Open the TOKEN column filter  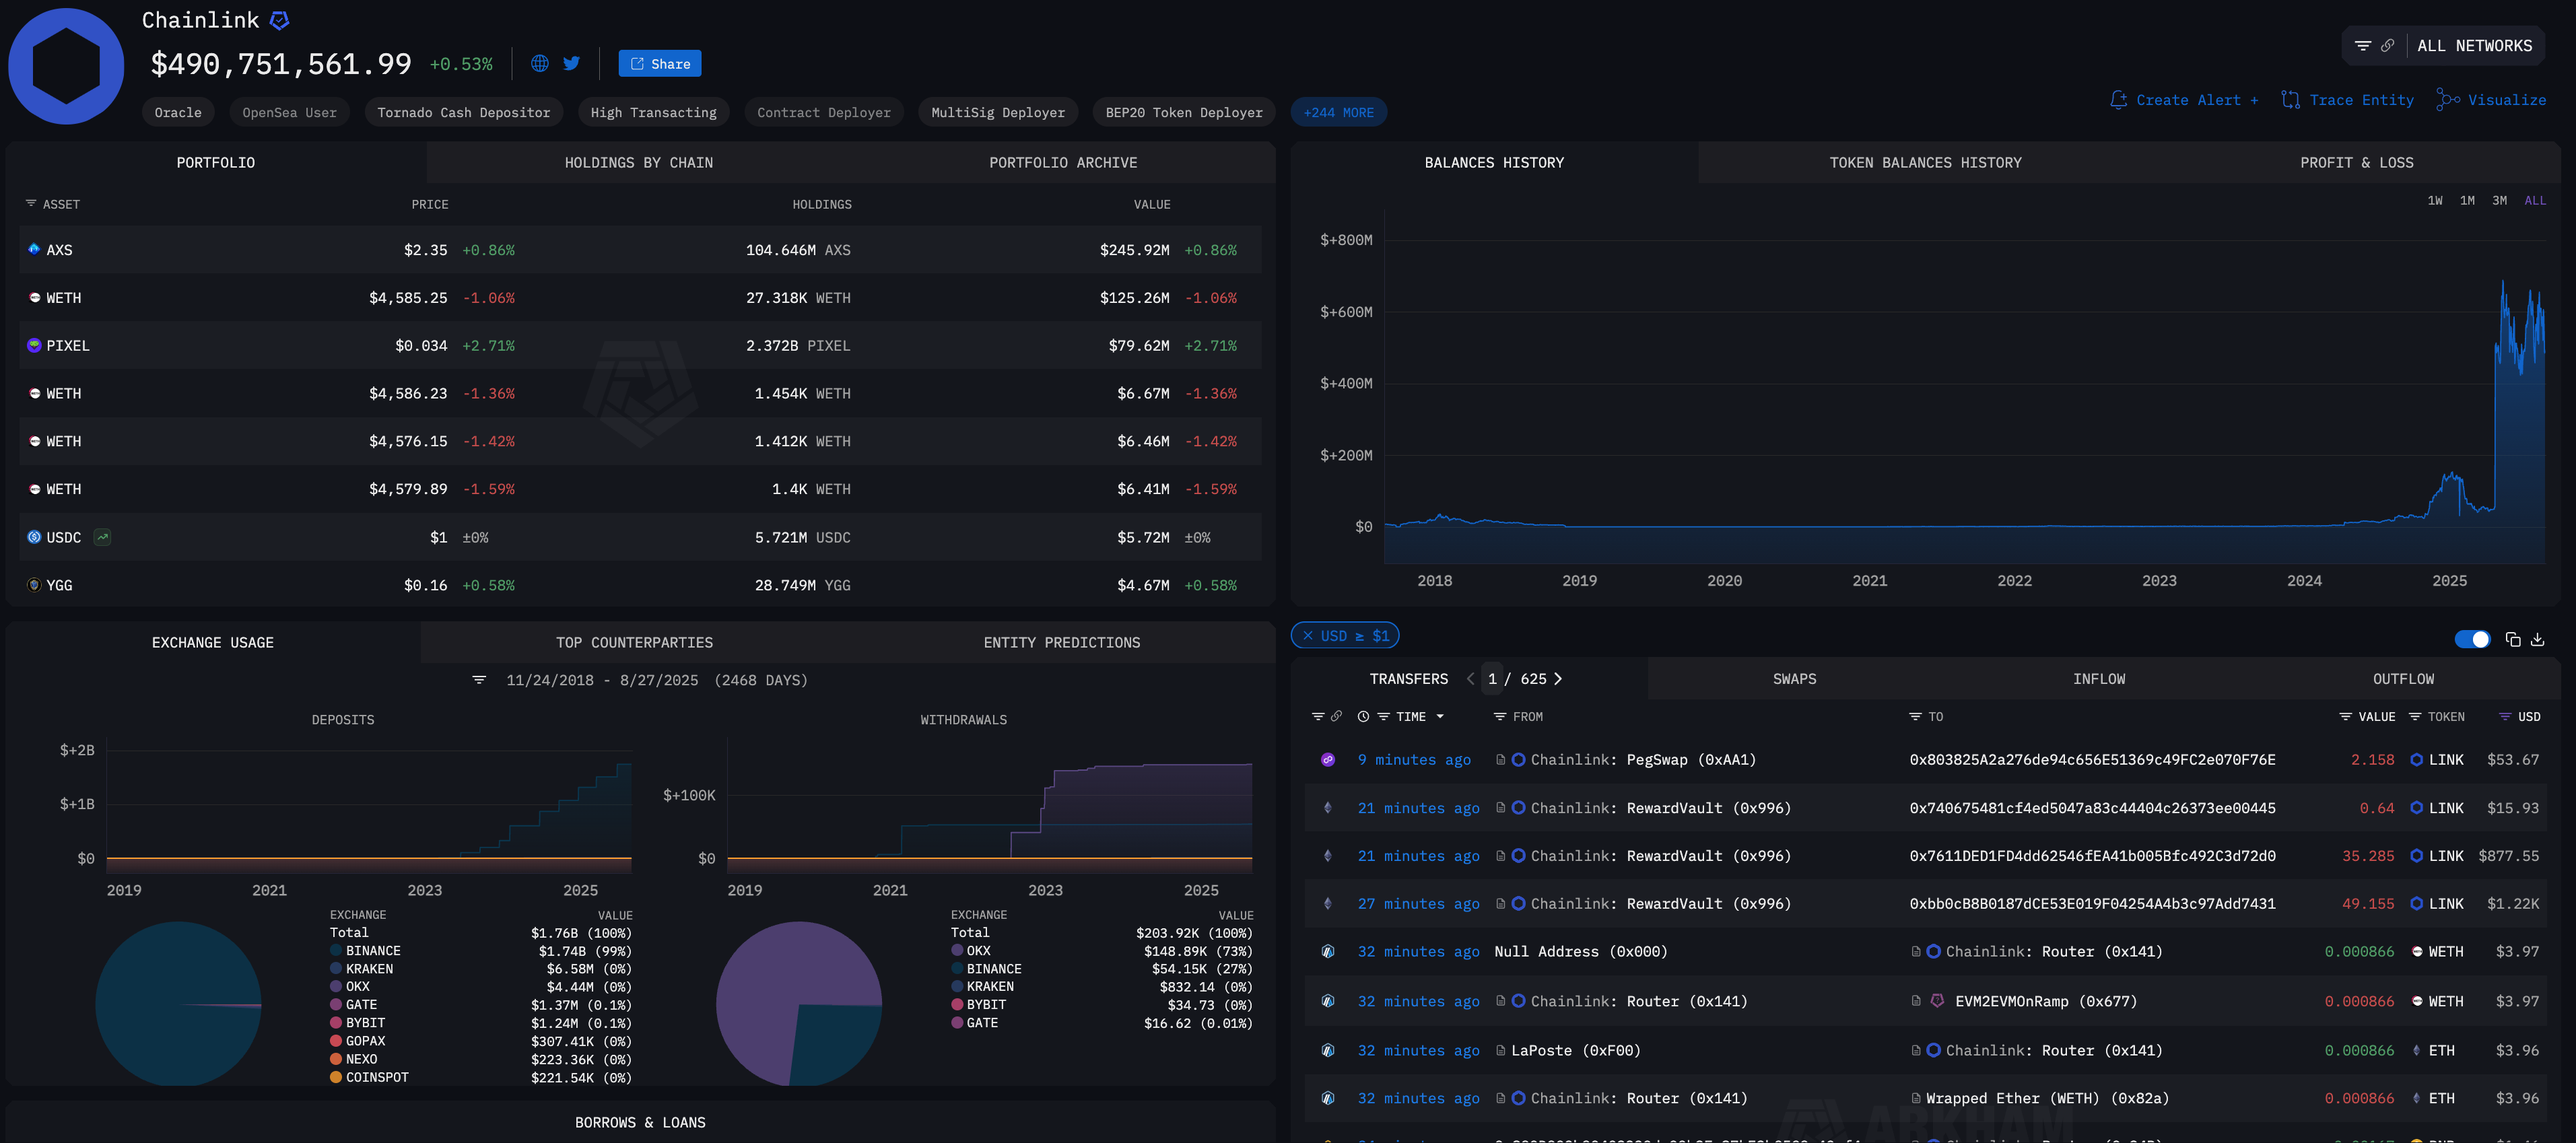pos(2415,716)
